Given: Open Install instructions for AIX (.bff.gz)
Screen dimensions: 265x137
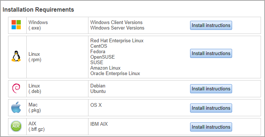Looking at the screenshot, I should (211, 127).
